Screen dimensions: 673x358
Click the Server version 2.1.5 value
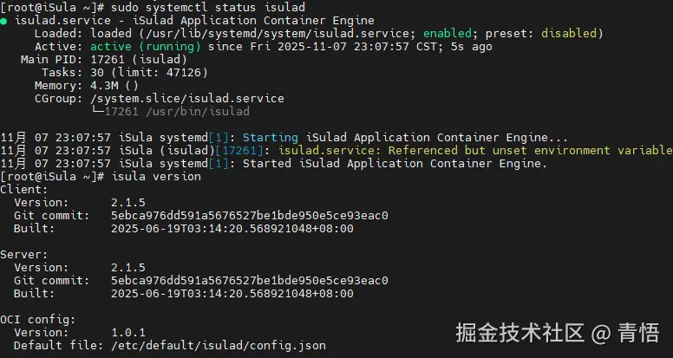(128, 268)
